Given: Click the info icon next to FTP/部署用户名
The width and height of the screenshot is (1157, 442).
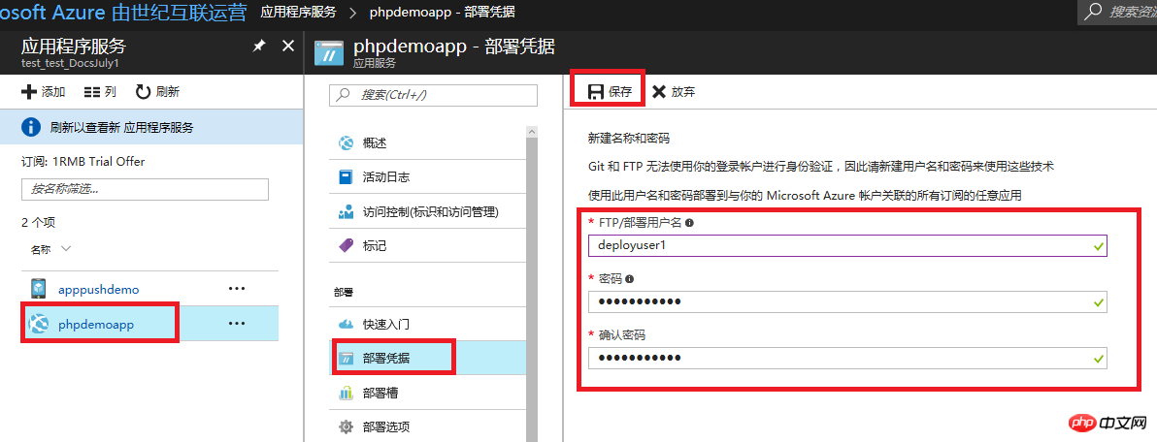Looking at the screenshot, I should coord(691,222).
